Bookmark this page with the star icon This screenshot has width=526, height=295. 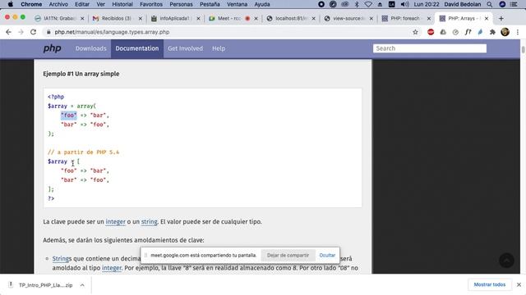tap(415, 32)
